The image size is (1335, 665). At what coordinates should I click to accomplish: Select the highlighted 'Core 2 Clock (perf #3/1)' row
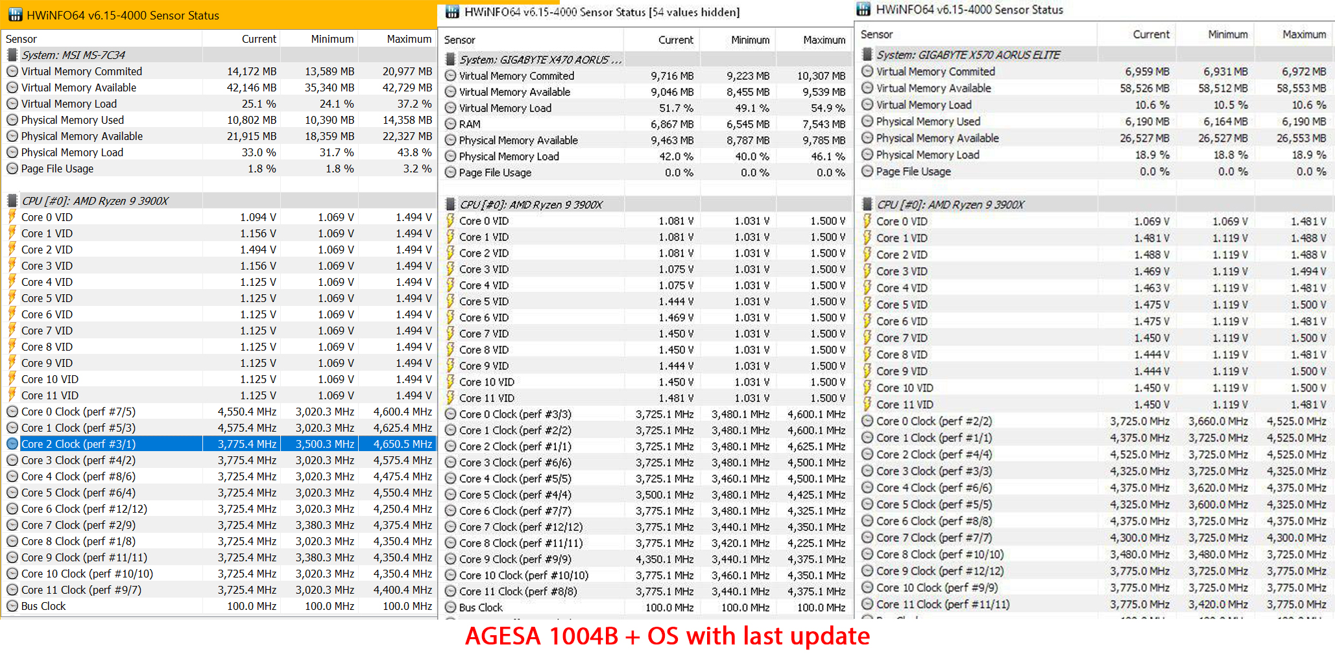tap(219, 444)
